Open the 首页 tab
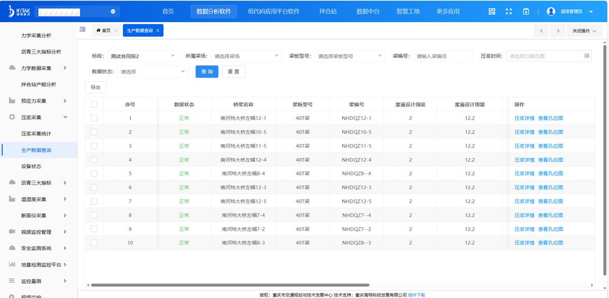The width and height of the screenshot is (609, 298). [x=104, y=31]
